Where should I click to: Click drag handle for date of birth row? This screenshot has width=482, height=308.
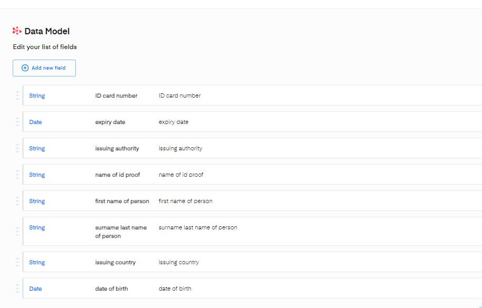pyautogui.click(x=17, y=288)
